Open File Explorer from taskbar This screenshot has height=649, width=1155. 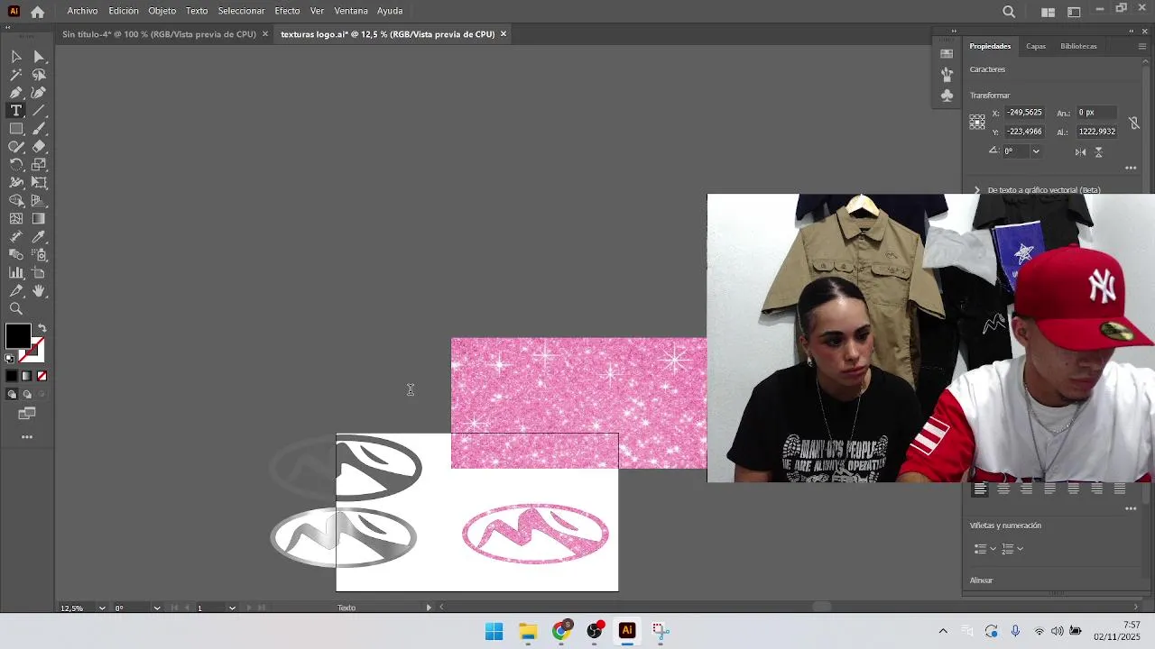click(528, 631)
